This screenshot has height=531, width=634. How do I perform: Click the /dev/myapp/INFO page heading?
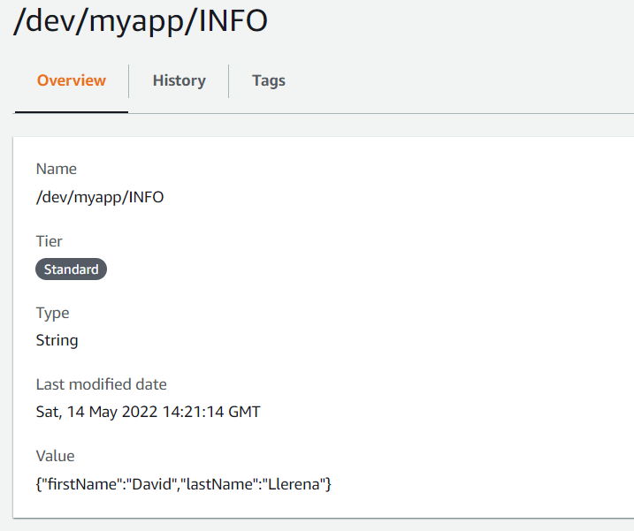tap(140, 22)
